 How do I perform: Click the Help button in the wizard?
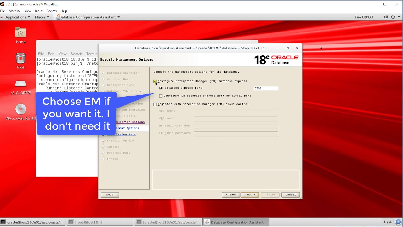click(110, 195)
